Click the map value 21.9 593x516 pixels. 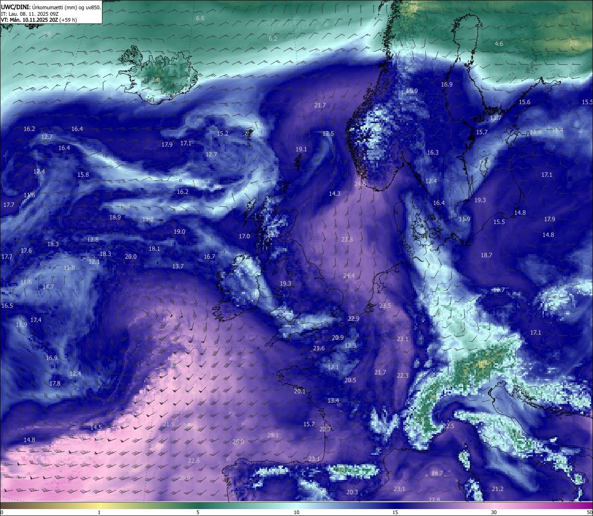(x=169, y=424)
